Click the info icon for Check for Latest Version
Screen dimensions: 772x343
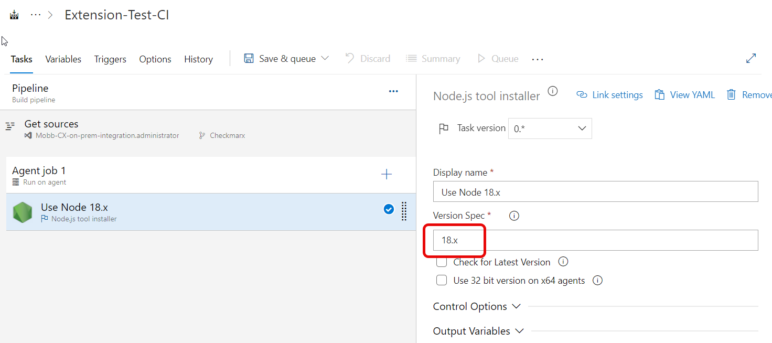tap(563, 262)
